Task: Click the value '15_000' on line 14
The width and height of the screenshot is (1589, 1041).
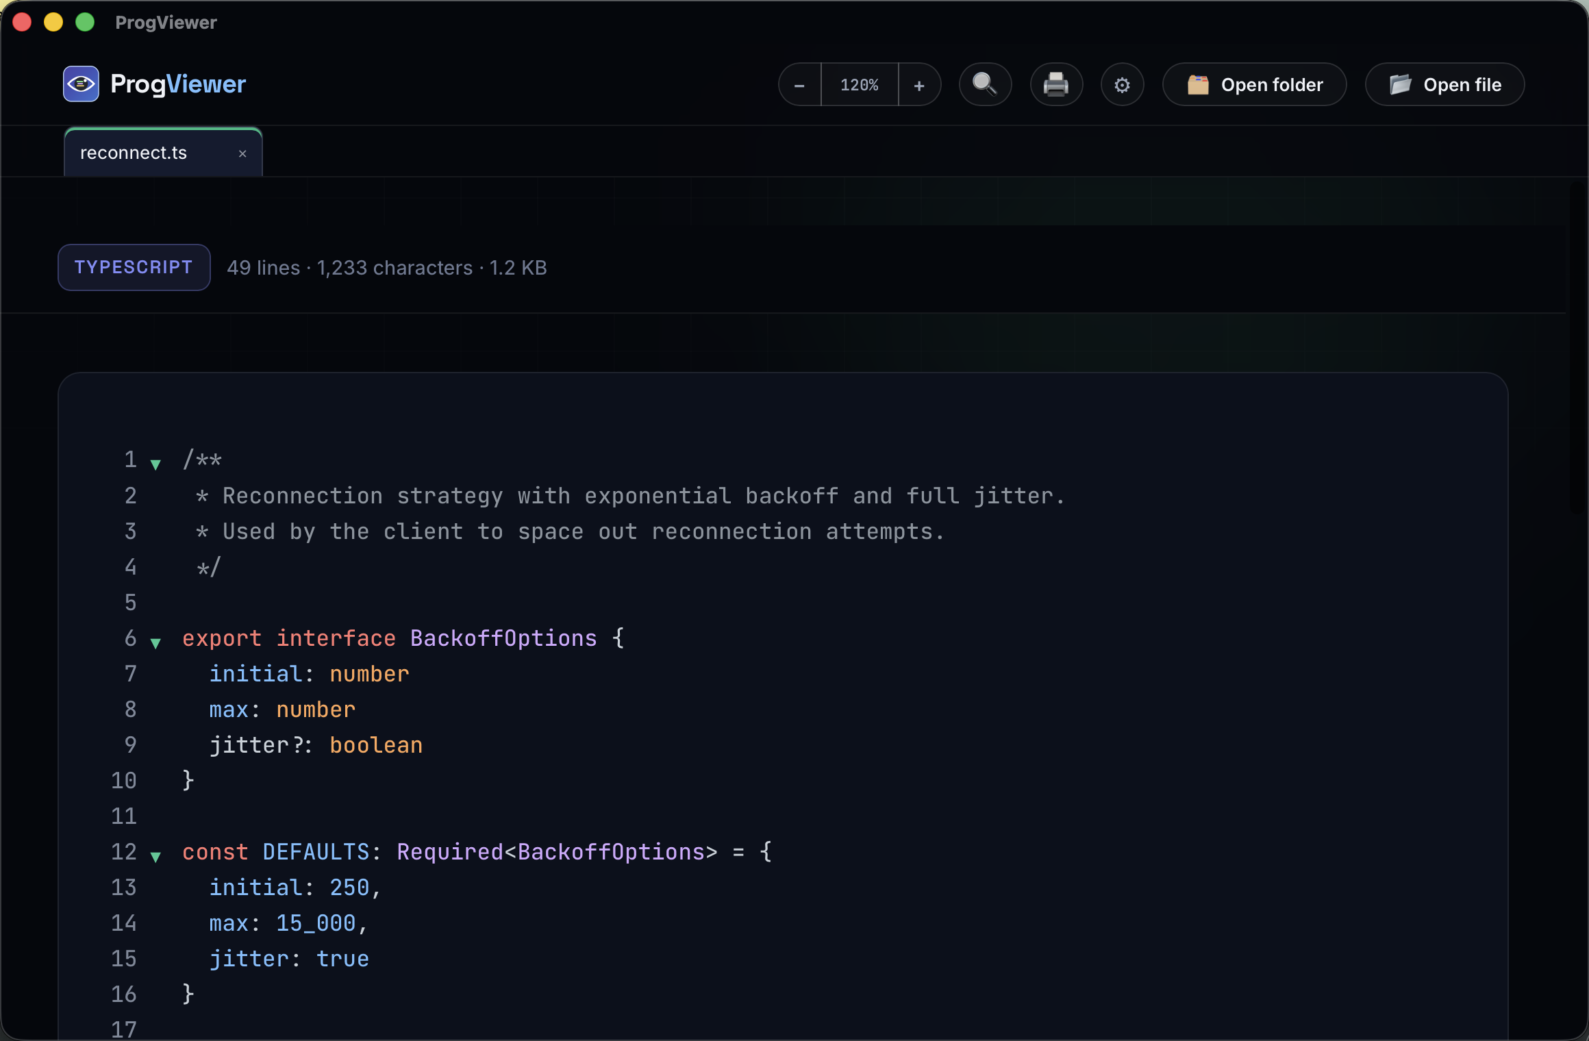Action: click(316, 923)
